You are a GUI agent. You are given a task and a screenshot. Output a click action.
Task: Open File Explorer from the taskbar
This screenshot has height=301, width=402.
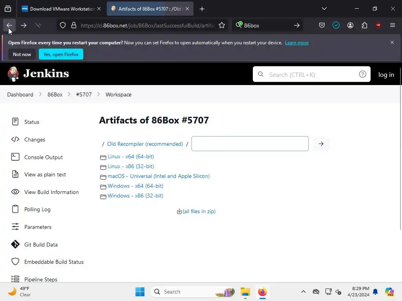click(245, 292)
